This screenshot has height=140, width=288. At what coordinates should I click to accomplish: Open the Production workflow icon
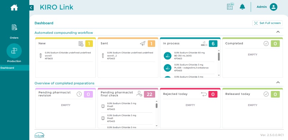[x=14, y=51]
